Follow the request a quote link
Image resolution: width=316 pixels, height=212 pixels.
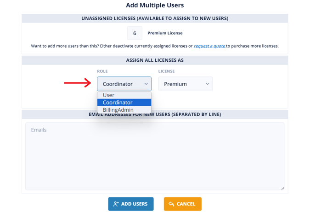pos(209,46)
